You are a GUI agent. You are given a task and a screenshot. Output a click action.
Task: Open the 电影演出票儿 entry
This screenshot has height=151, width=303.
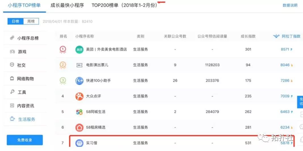coord(97,65)
